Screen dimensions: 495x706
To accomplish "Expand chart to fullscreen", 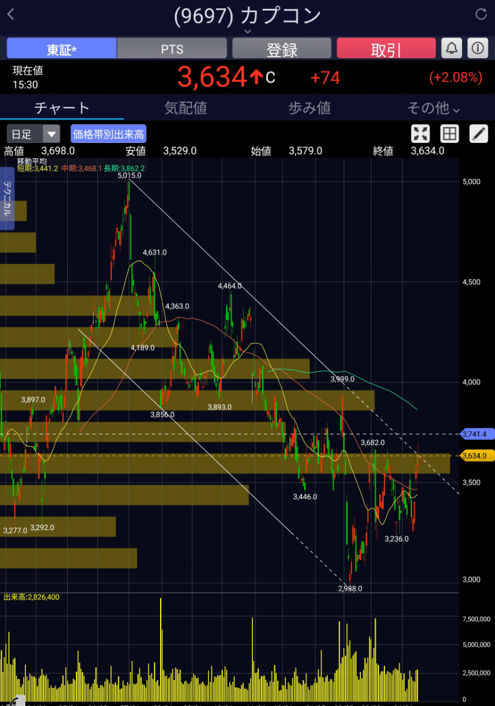I will (420, 134).
